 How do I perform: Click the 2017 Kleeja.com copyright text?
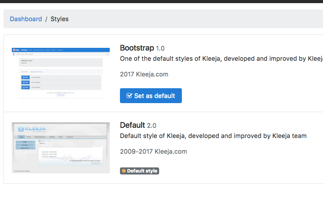(x=144, y=74)
